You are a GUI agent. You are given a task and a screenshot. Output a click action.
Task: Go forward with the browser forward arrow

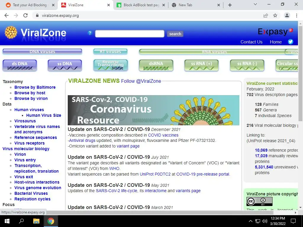[16, 15]
